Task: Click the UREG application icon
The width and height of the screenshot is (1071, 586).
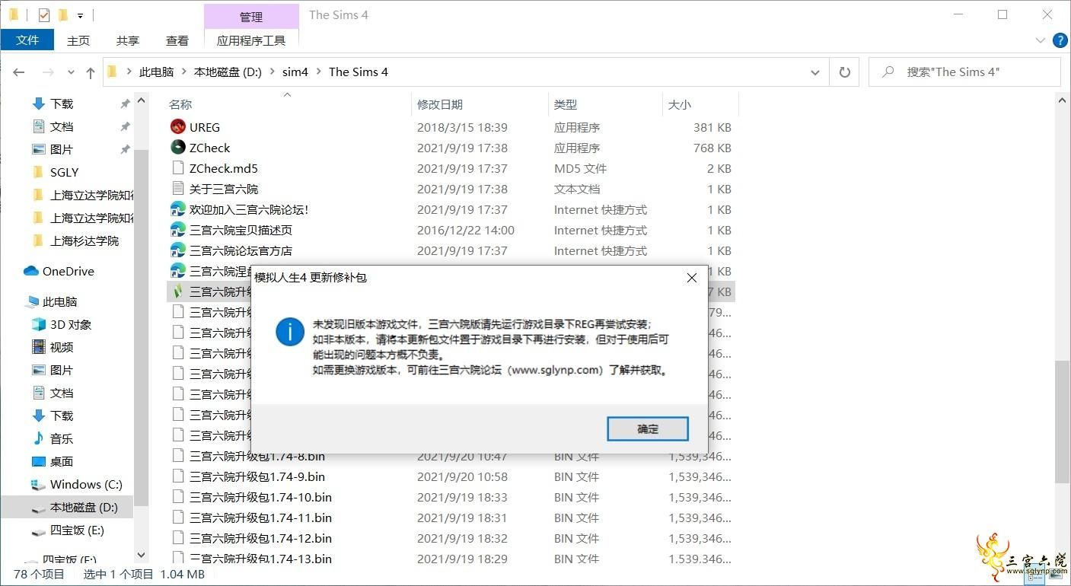Action: pyautogui.click(x=178, y=127)
